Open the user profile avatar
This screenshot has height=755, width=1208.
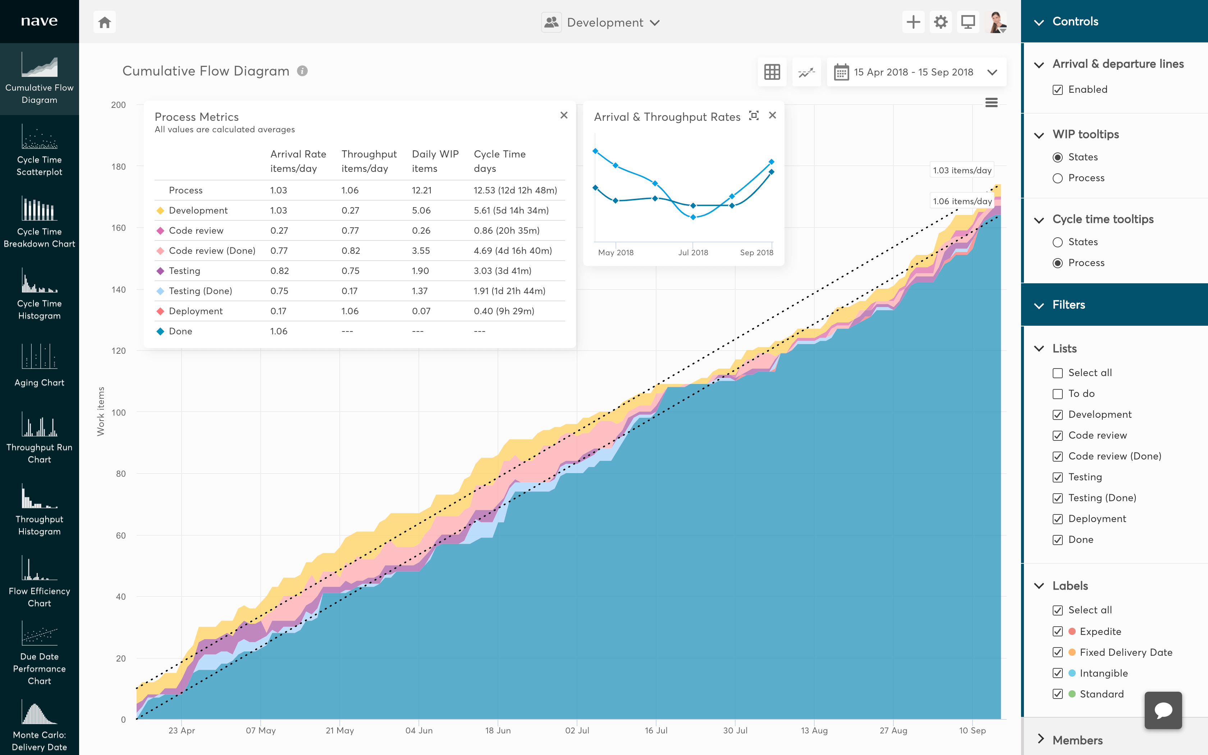[997, 22]
